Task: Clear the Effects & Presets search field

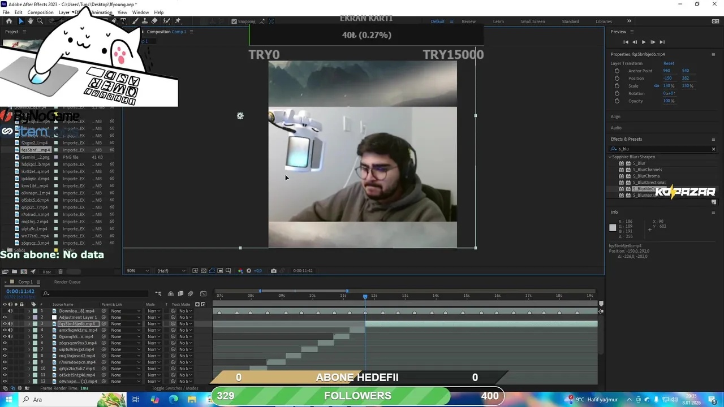Action: coord(713,149)
